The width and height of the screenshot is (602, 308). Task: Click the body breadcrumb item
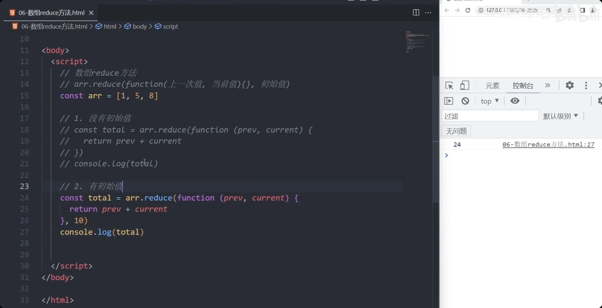(x=136, y=26)
